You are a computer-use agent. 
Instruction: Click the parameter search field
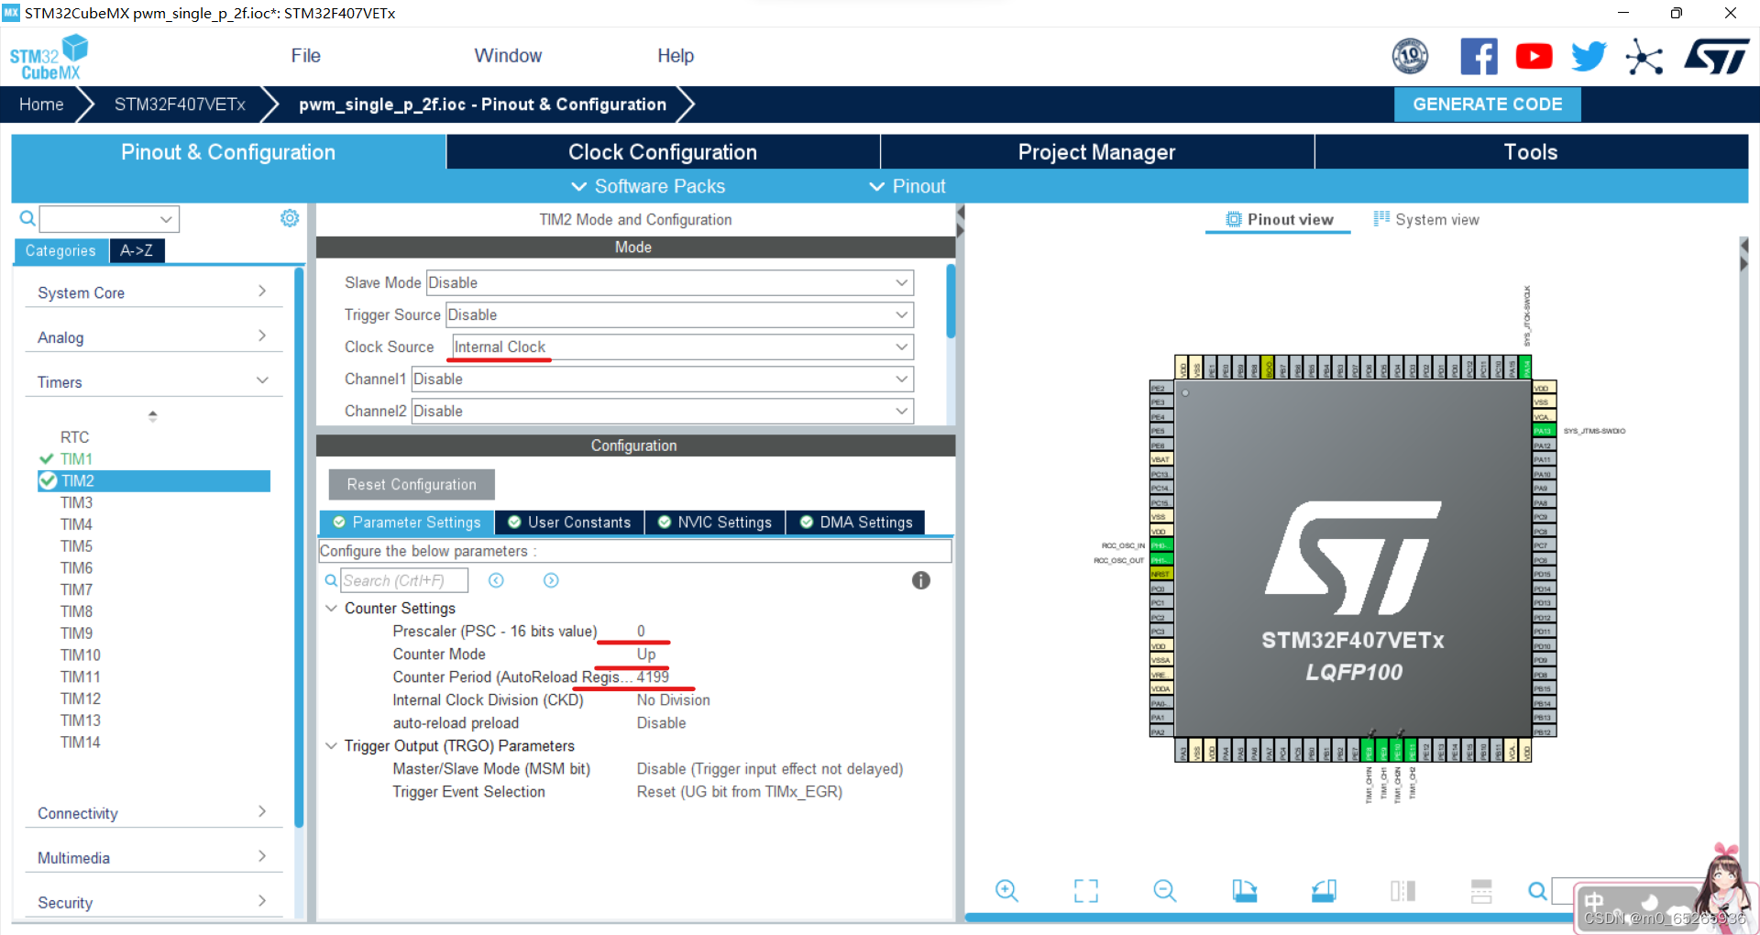coord(404,580)
